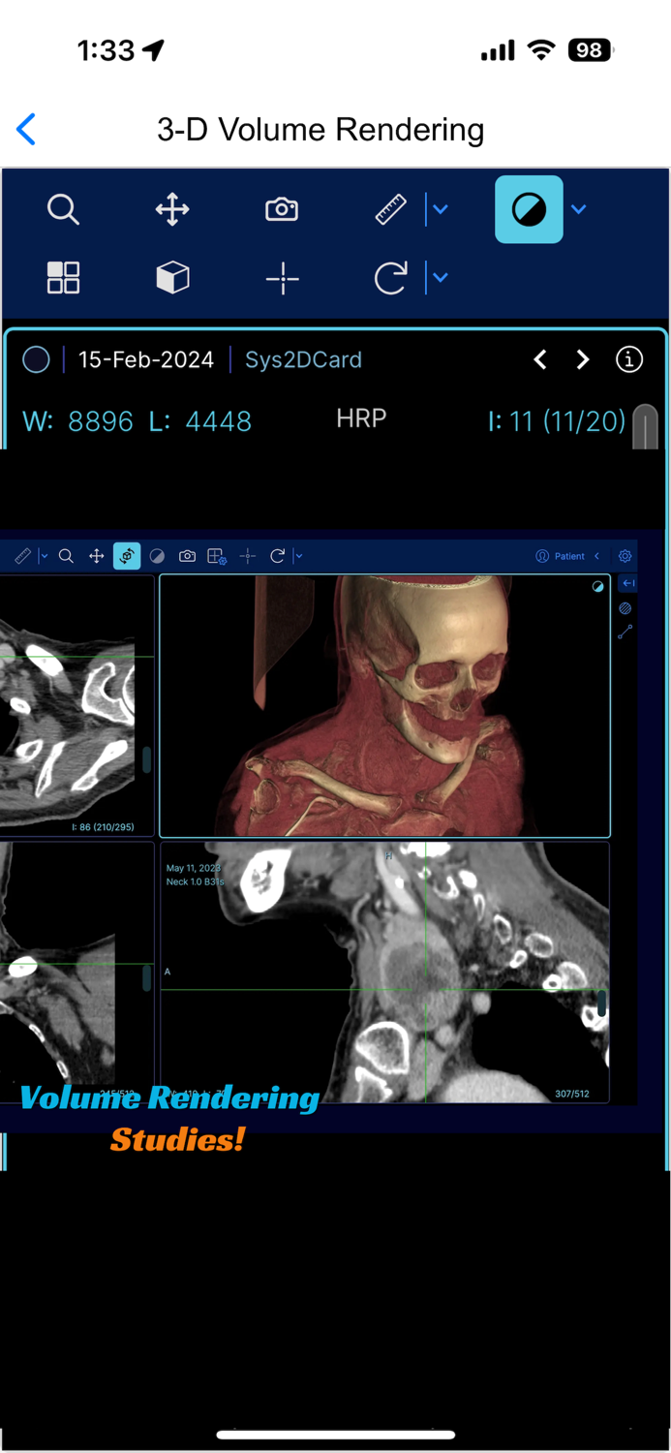Viewport: 671px width, 1453px height.
Task: Tap the study date 15-Feb-2024
Action: [x=146, y=359]
